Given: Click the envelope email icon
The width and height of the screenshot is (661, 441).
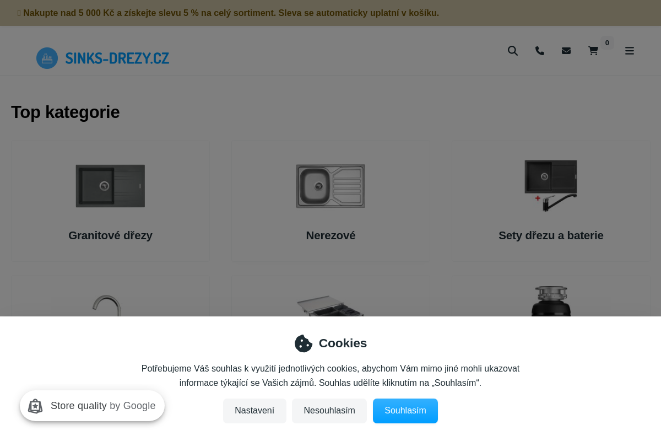Looking at the screenshot, I should (566, 51).
